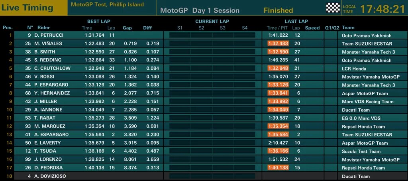Click the Finished session status label
The width and height of the screenshot is (408, 181).
click(x=278, y=10)
